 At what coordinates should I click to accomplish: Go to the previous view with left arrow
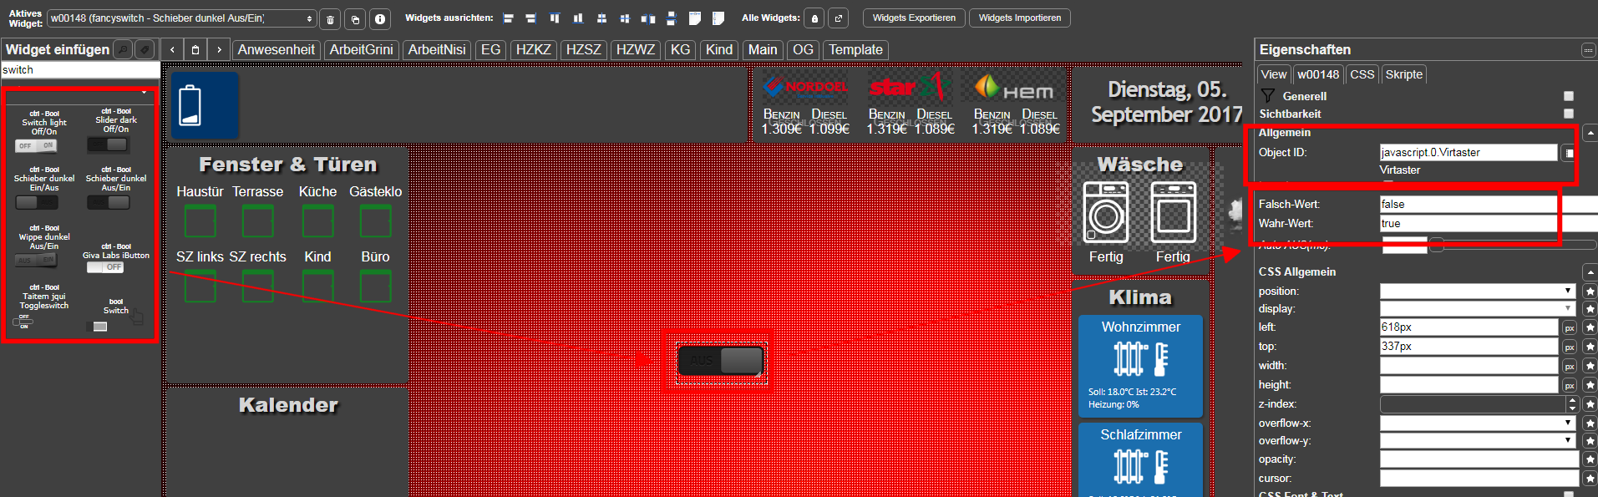tap(172, 50)
